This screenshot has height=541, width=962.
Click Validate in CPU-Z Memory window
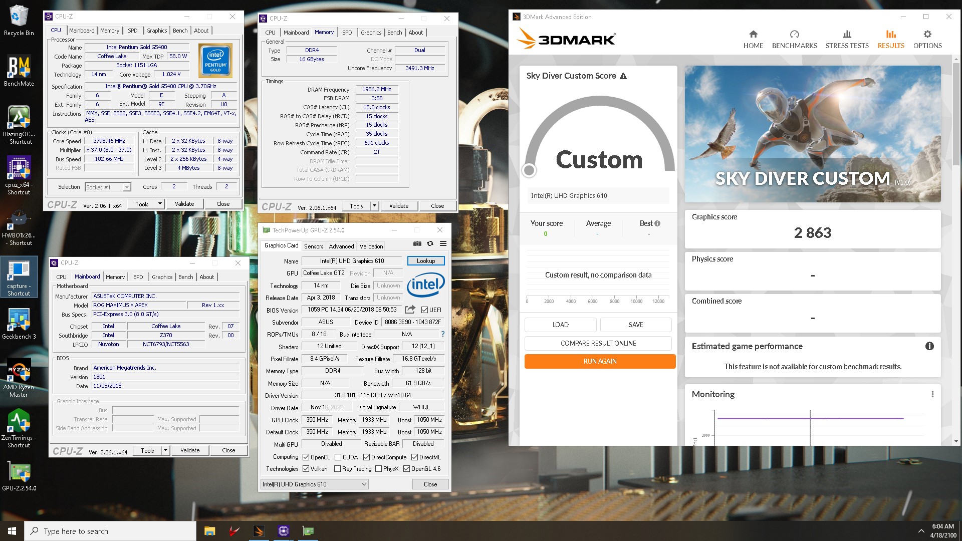(x=399, y=206)
